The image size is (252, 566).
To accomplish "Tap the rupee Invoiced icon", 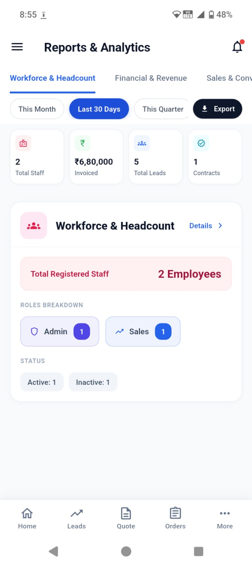I will coord(83,143).
